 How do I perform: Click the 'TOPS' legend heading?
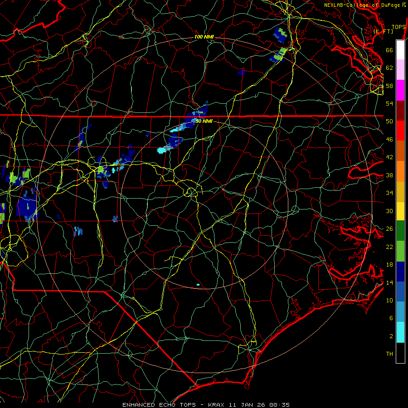398,27
